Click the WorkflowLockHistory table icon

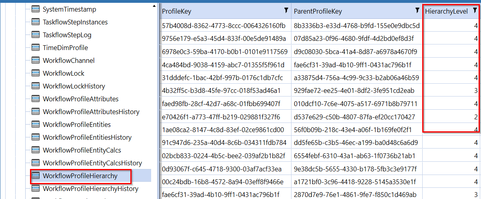coord(35,86)
